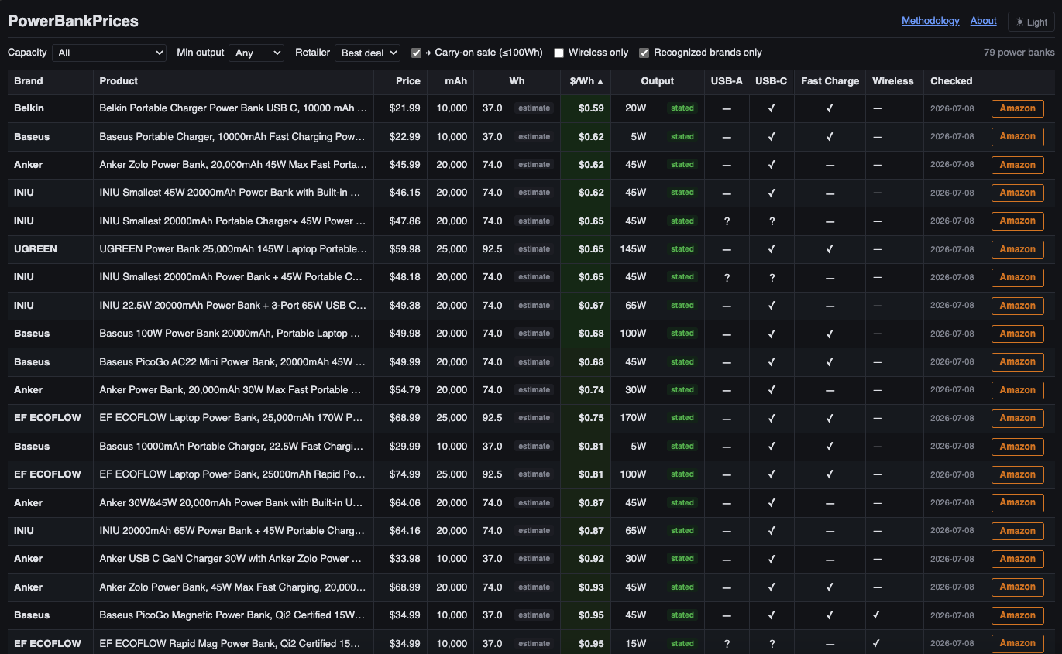Sort by the USB-A column header
The width and height of the screenshot is (1062, 654).
coord(727,81)
